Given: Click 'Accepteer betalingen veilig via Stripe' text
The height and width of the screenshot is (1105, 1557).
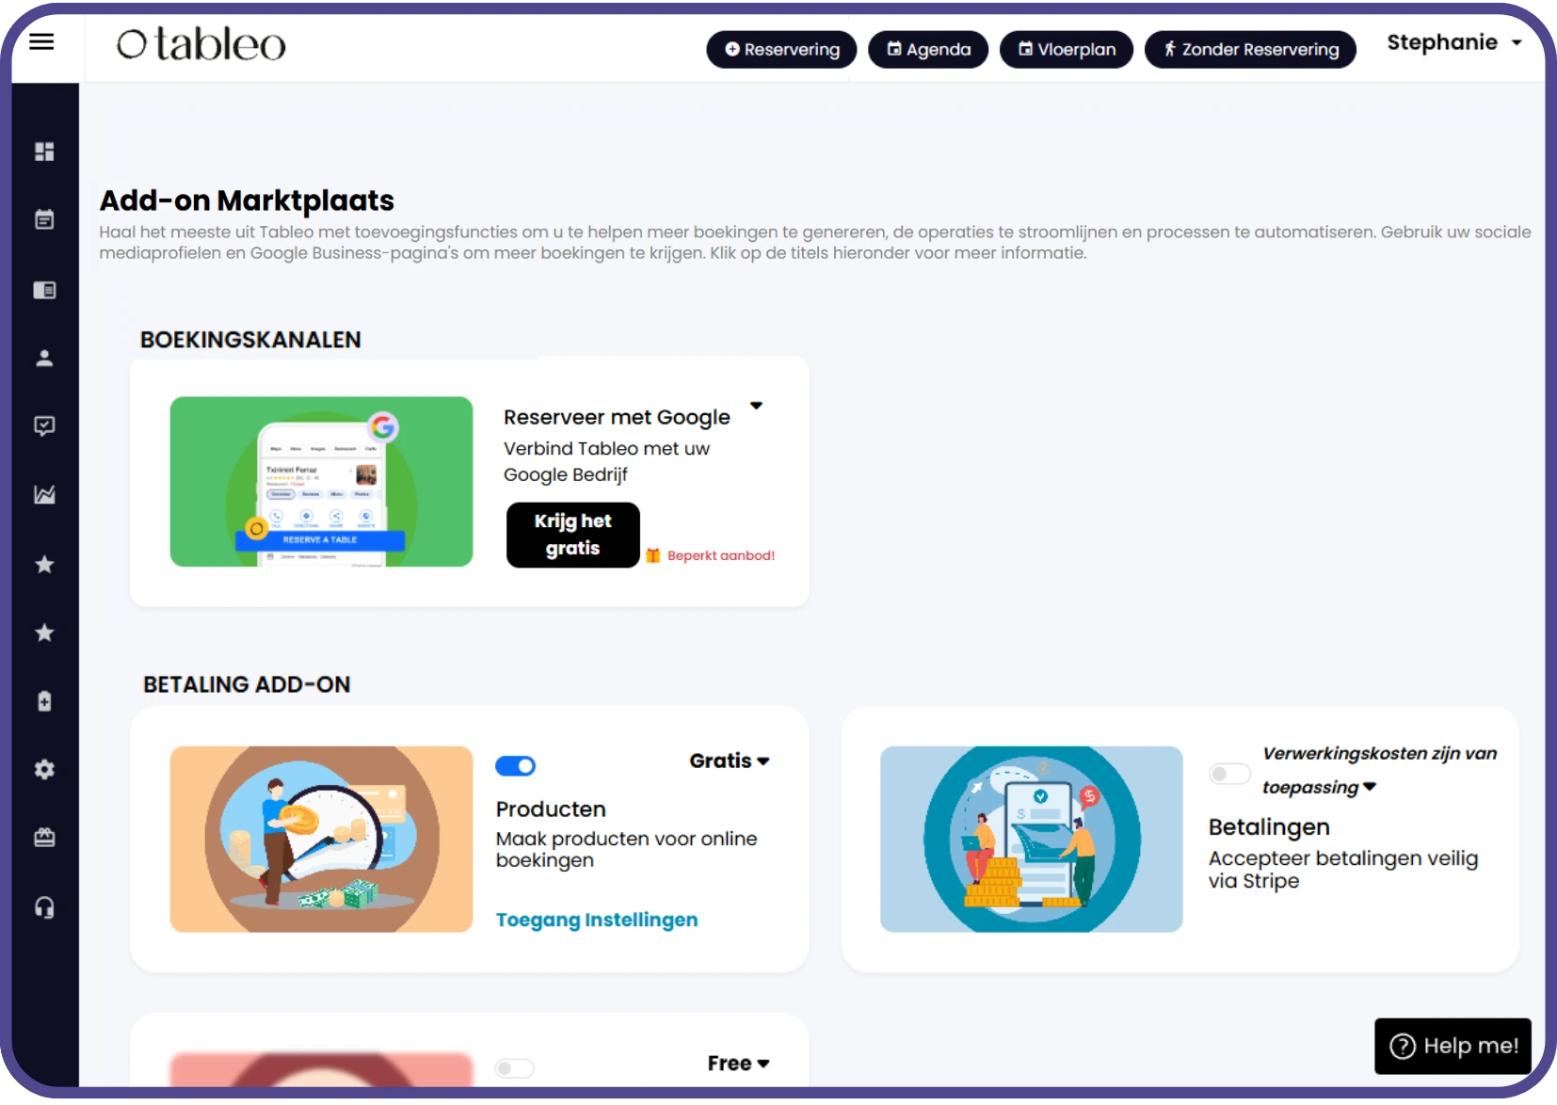Looking at the screenshot, I should pyautogui.click(x=1343, y=870).
